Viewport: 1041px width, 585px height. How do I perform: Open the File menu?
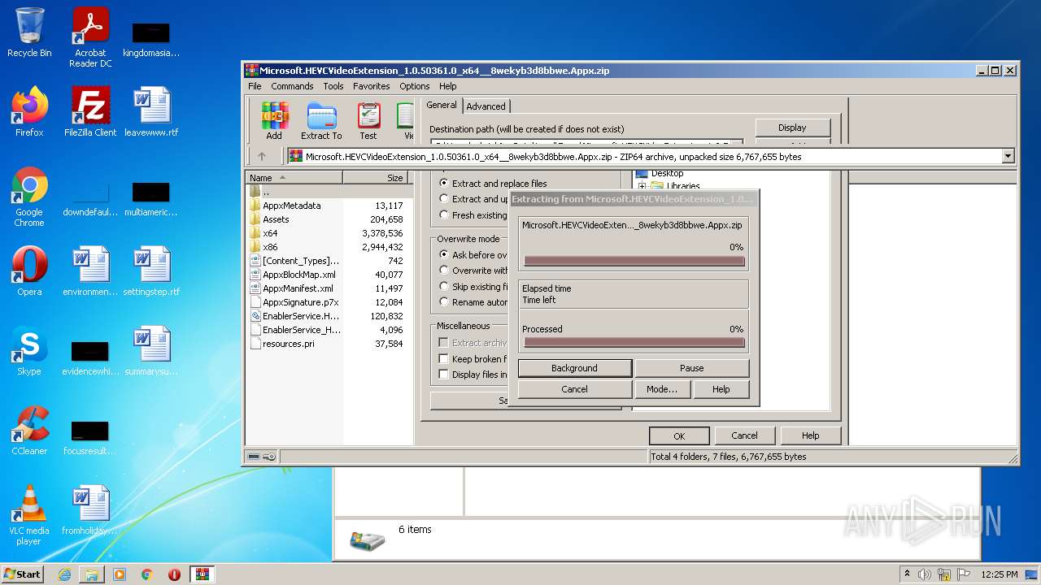(255, 86)
